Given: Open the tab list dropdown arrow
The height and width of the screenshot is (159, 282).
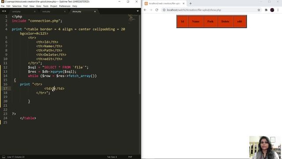Looking at the screenshot, I should click(137, 11).
